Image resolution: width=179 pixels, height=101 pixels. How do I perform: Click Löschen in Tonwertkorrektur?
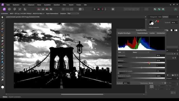point(152,33)
